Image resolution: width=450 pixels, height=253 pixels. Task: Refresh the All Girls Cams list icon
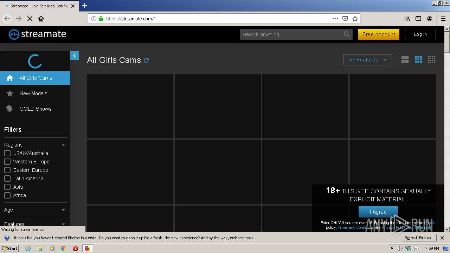click(x=146, y=60)
